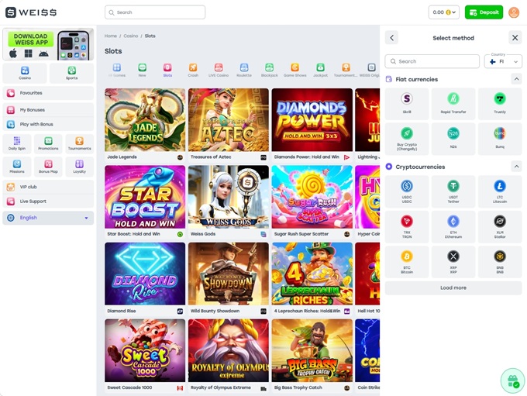Click the Casino breadcrumb link

(131, 36)
